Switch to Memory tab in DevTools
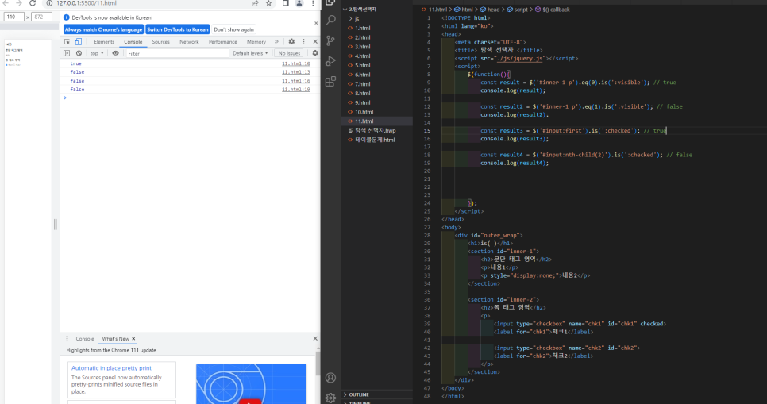767x404 pixels. 256,42
